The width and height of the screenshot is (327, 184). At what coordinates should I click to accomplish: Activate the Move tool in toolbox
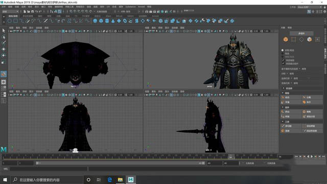click(x=4, y=49)
